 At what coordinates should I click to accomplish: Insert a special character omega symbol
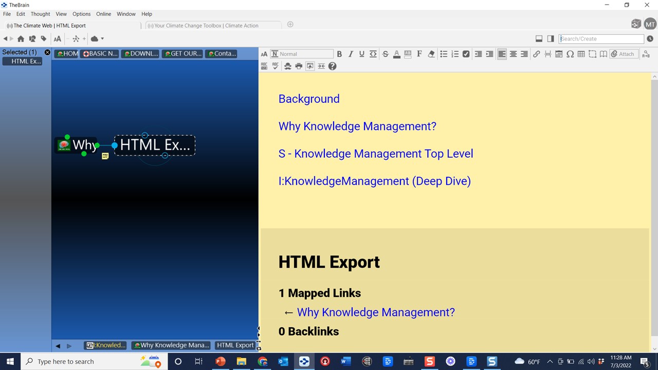(570, 54)
